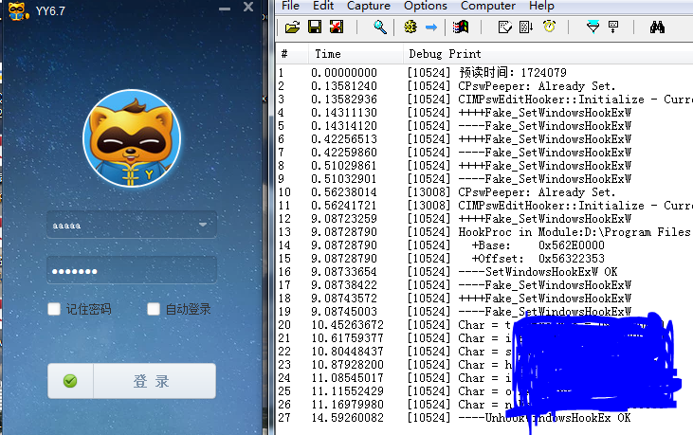This screenshot has height=435, width=693.
Task: Select row 3 CIMPswEditHooker::Initialize from process 10524
Action: (484, 99)
